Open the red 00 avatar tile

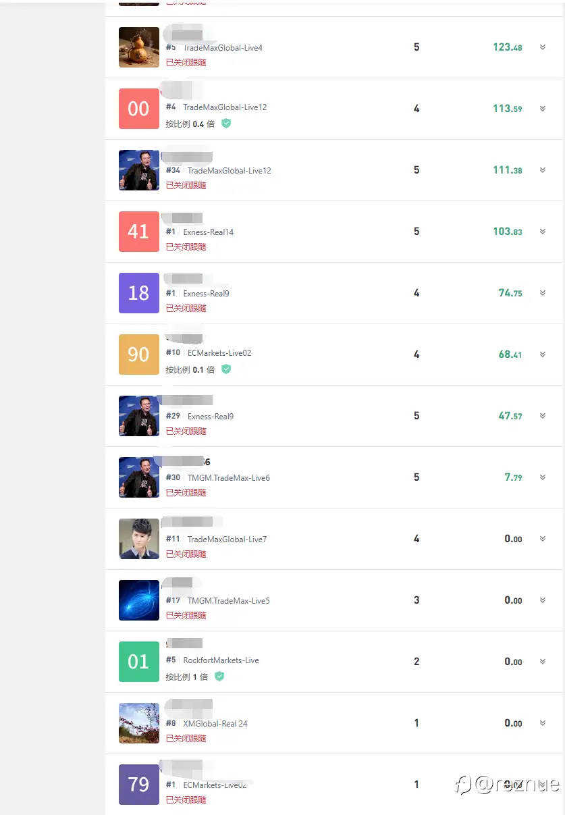(x=139, y=109)
